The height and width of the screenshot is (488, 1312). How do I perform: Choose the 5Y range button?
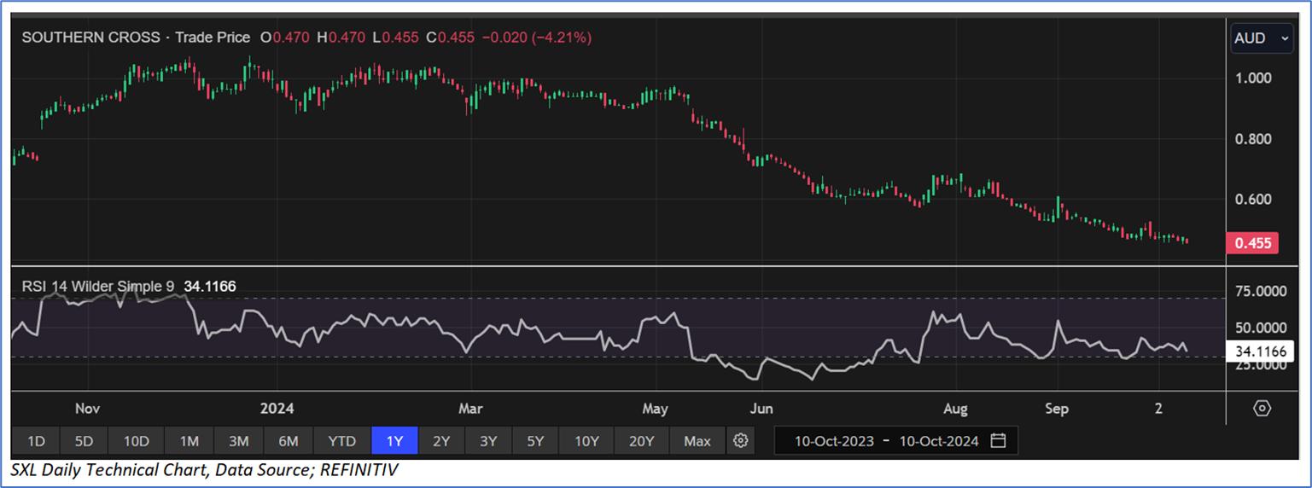[x=535, y=441]
